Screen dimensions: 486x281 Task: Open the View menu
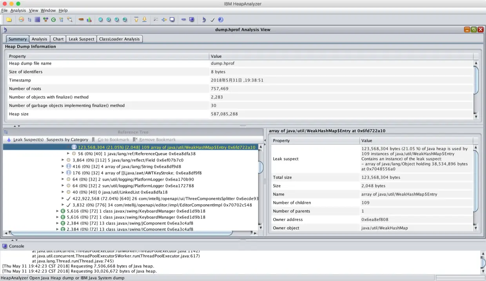(x=33, y=10)
